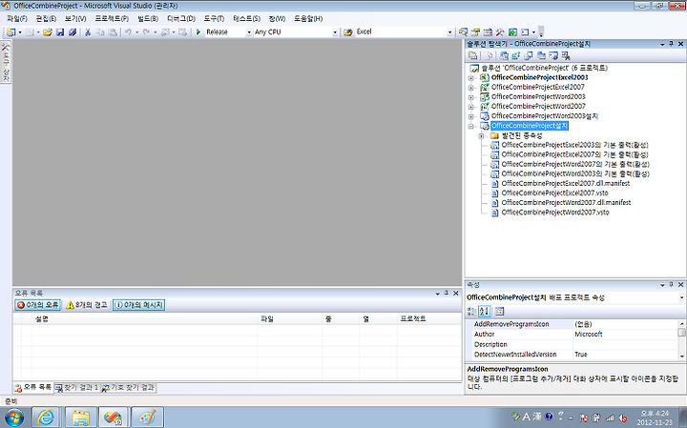Toggle the 8개의 경고 warnings filter

(86, 305)
